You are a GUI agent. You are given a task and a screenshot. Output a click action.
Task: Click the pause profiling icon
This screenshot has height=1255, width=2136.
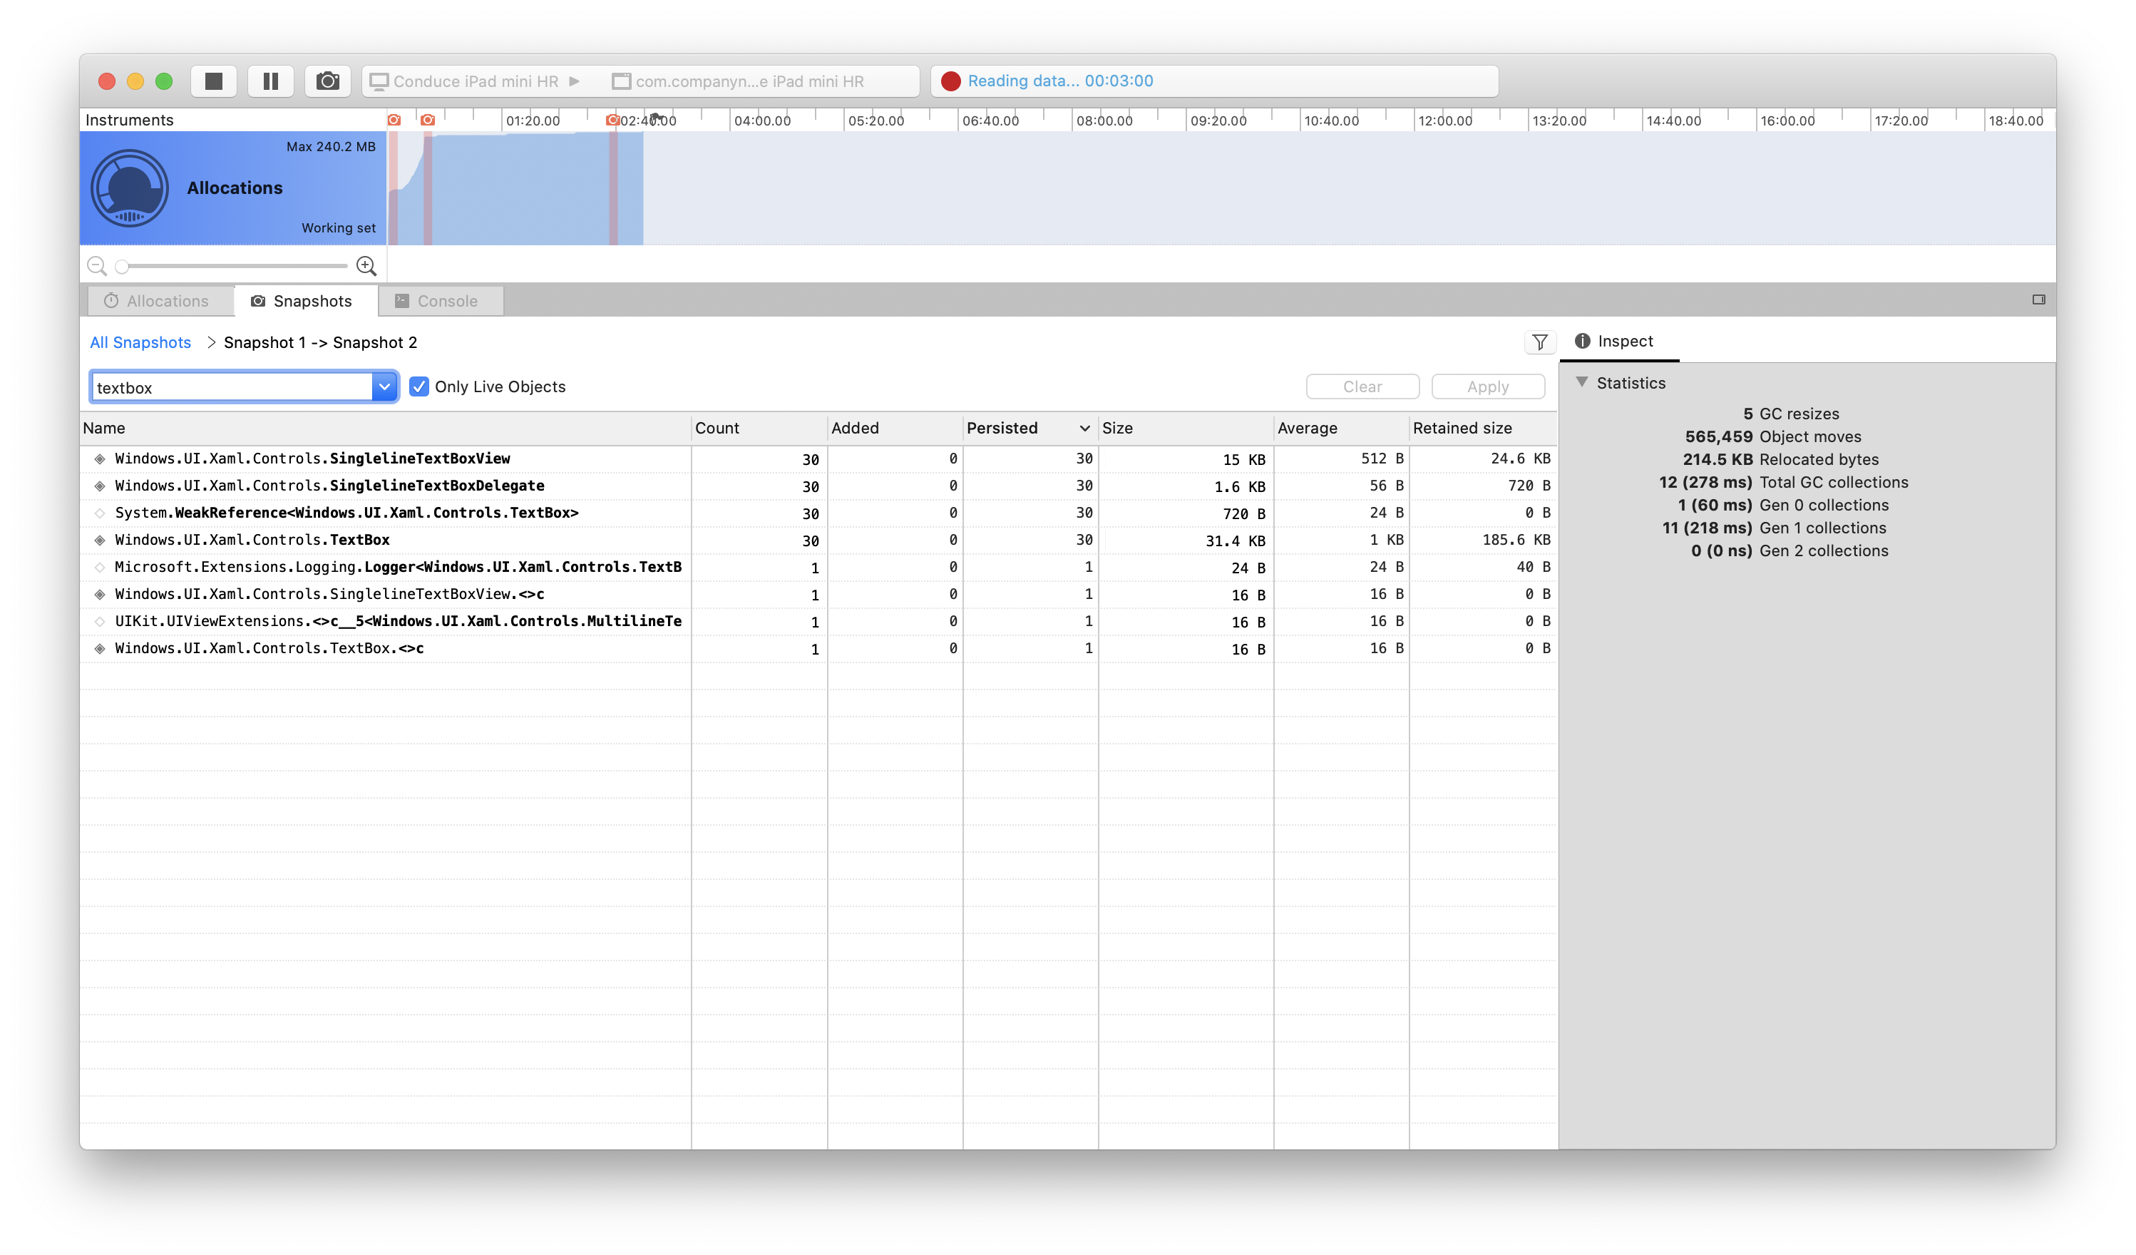pos(270,81)
